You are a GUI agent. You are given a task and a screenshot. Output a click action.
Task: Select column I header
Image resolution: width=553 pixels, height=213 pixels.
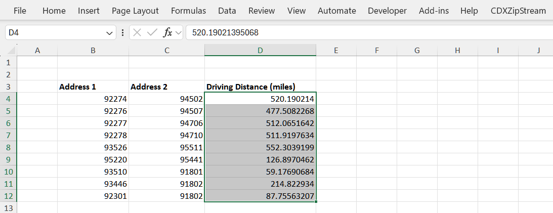pos(498,51)
